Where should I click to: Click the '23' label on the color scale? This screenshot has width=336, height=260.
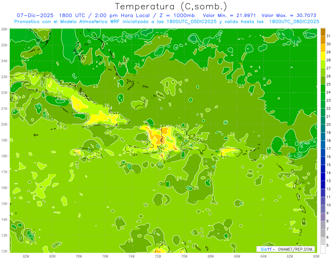[329, 100]
